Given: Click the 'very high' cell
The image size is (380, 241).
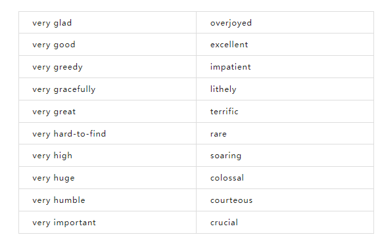Looking at the screenshot, I should click(x=107, y=156).
